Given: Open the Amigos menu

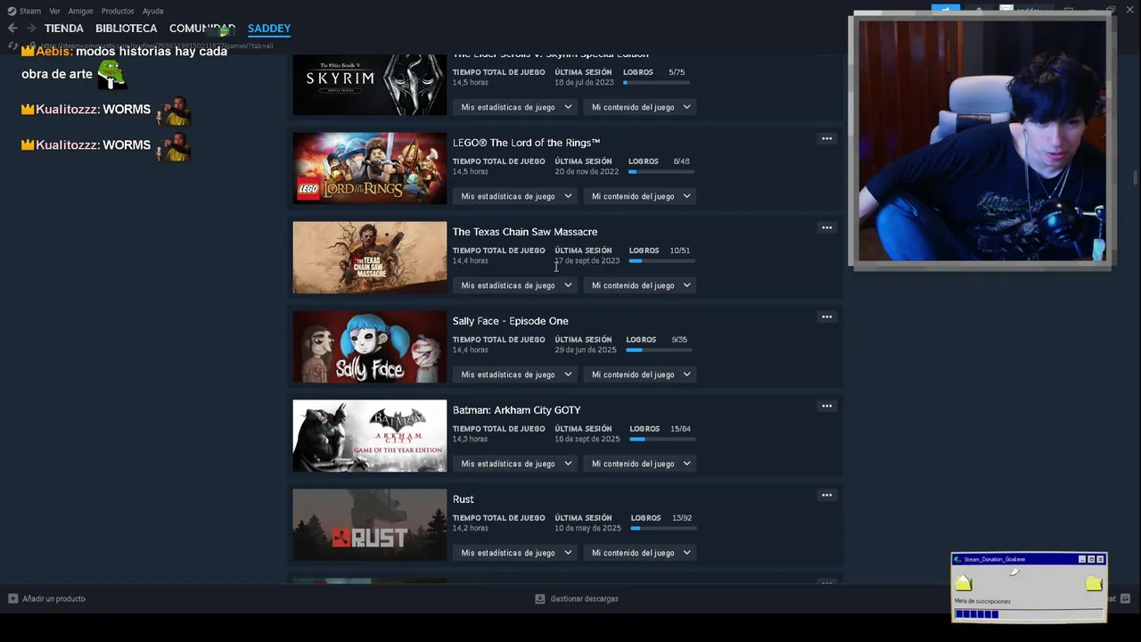Looking at the screenshot, I should (80, 11).
